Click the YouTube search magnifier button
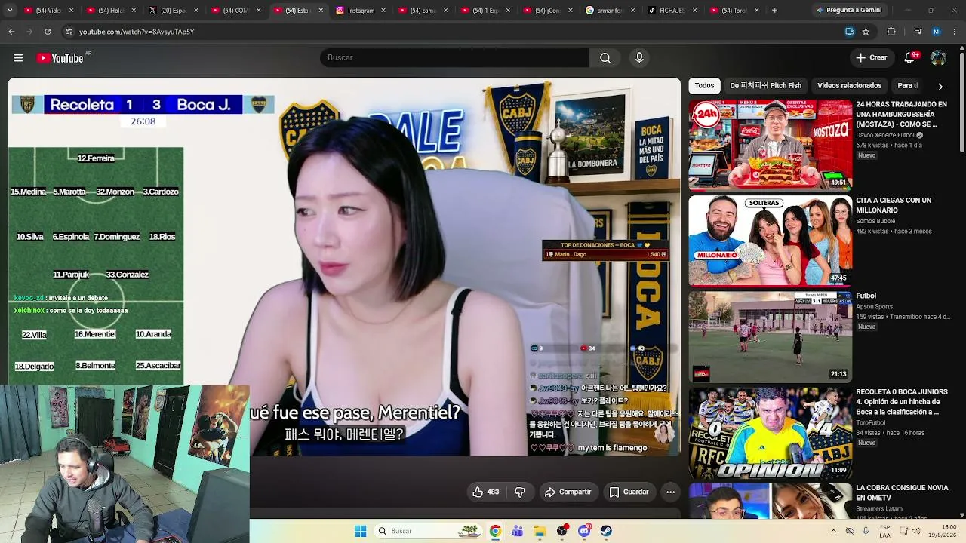This screenshot has width=966, height=543. tap(605, 58)
